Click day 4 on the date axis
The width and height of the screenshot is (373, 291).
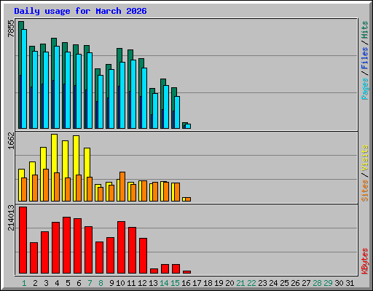[57, 283]
